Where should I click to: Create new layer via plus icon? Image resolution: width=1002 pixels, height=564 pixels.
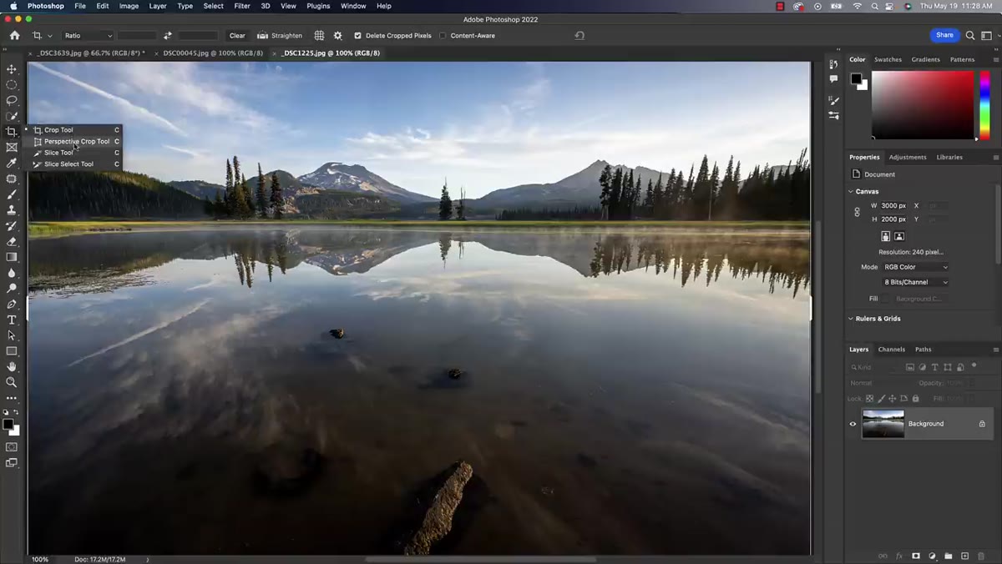click(x=964, y=556)
